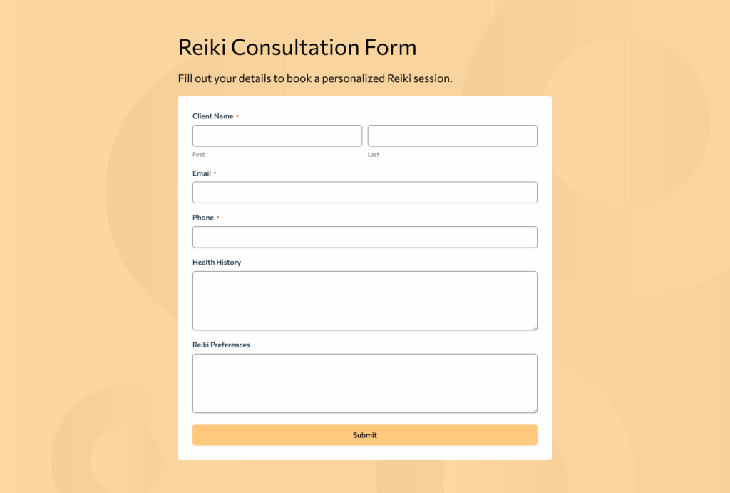Screen dimensions: 730x493
Task: Click the required asterisk beside Client Name
Action: (x=237, y=116)
